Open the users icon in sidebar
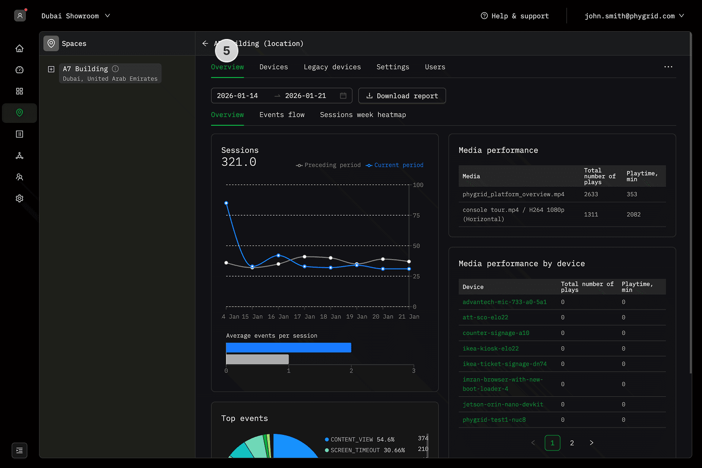 click(19, 177)
